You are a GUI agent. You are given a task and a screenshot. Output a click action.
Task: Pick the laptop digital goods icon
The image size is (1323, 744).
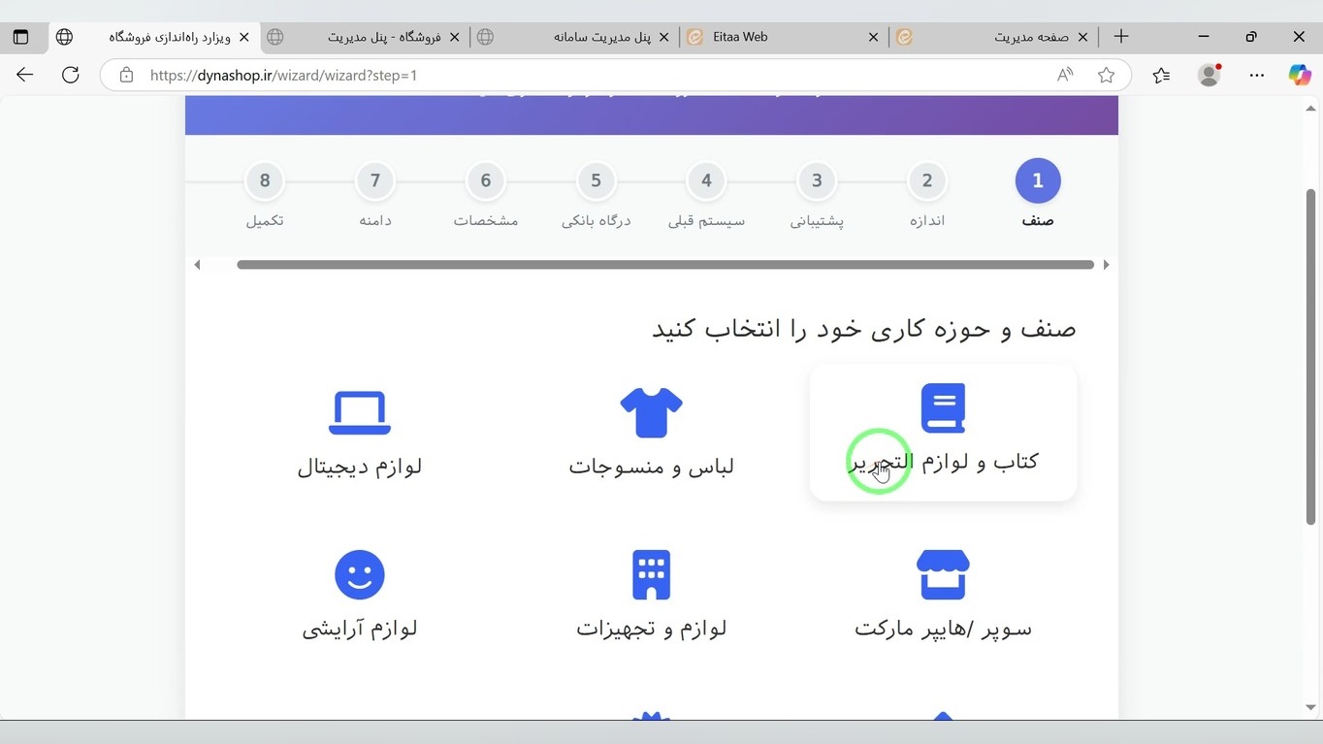click(x=360, y=412)
